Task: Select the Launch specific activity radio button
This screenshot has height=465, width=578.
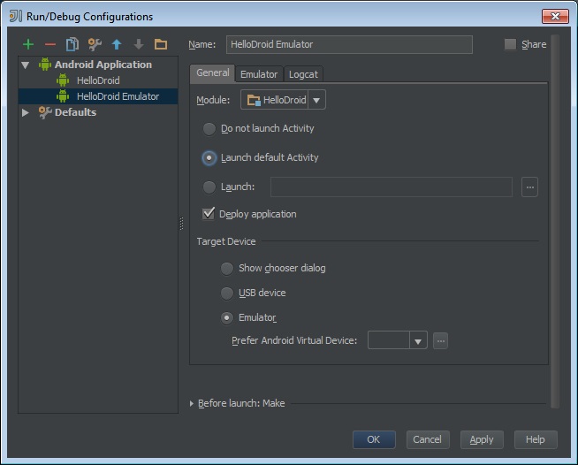Action: (209, 187)
